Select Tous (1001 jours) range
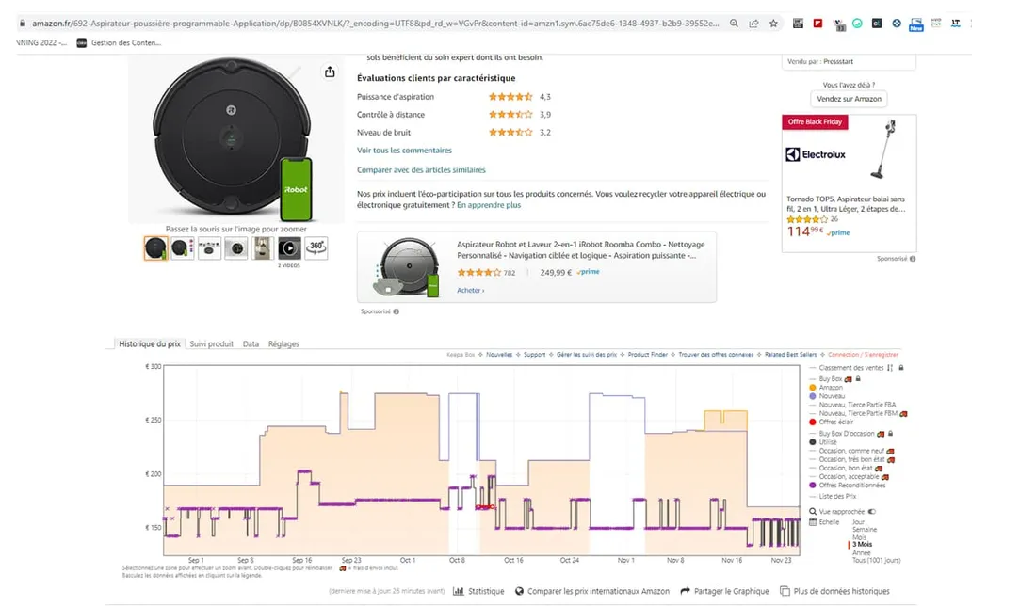1036x606 pixels. coord(876,560)
